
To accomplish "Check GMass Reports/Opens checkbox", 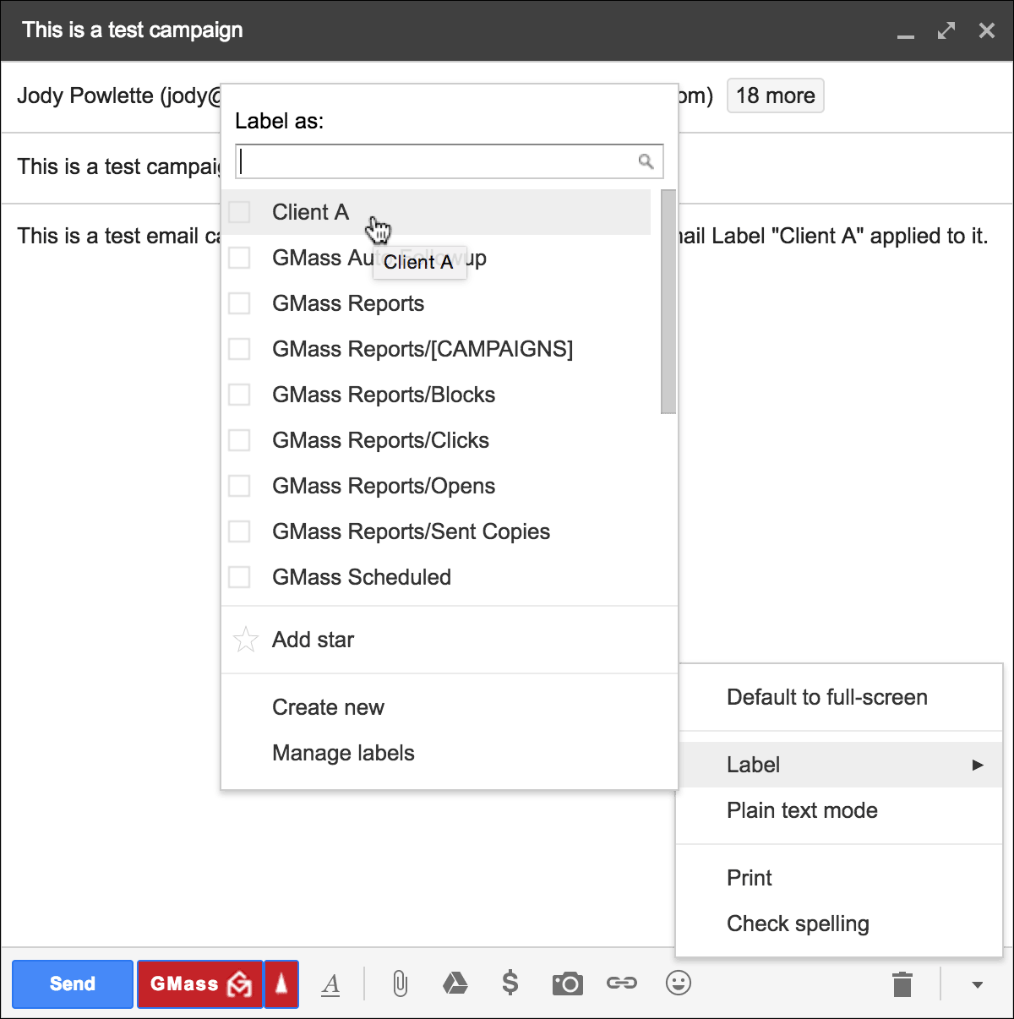I will [240, 486].
